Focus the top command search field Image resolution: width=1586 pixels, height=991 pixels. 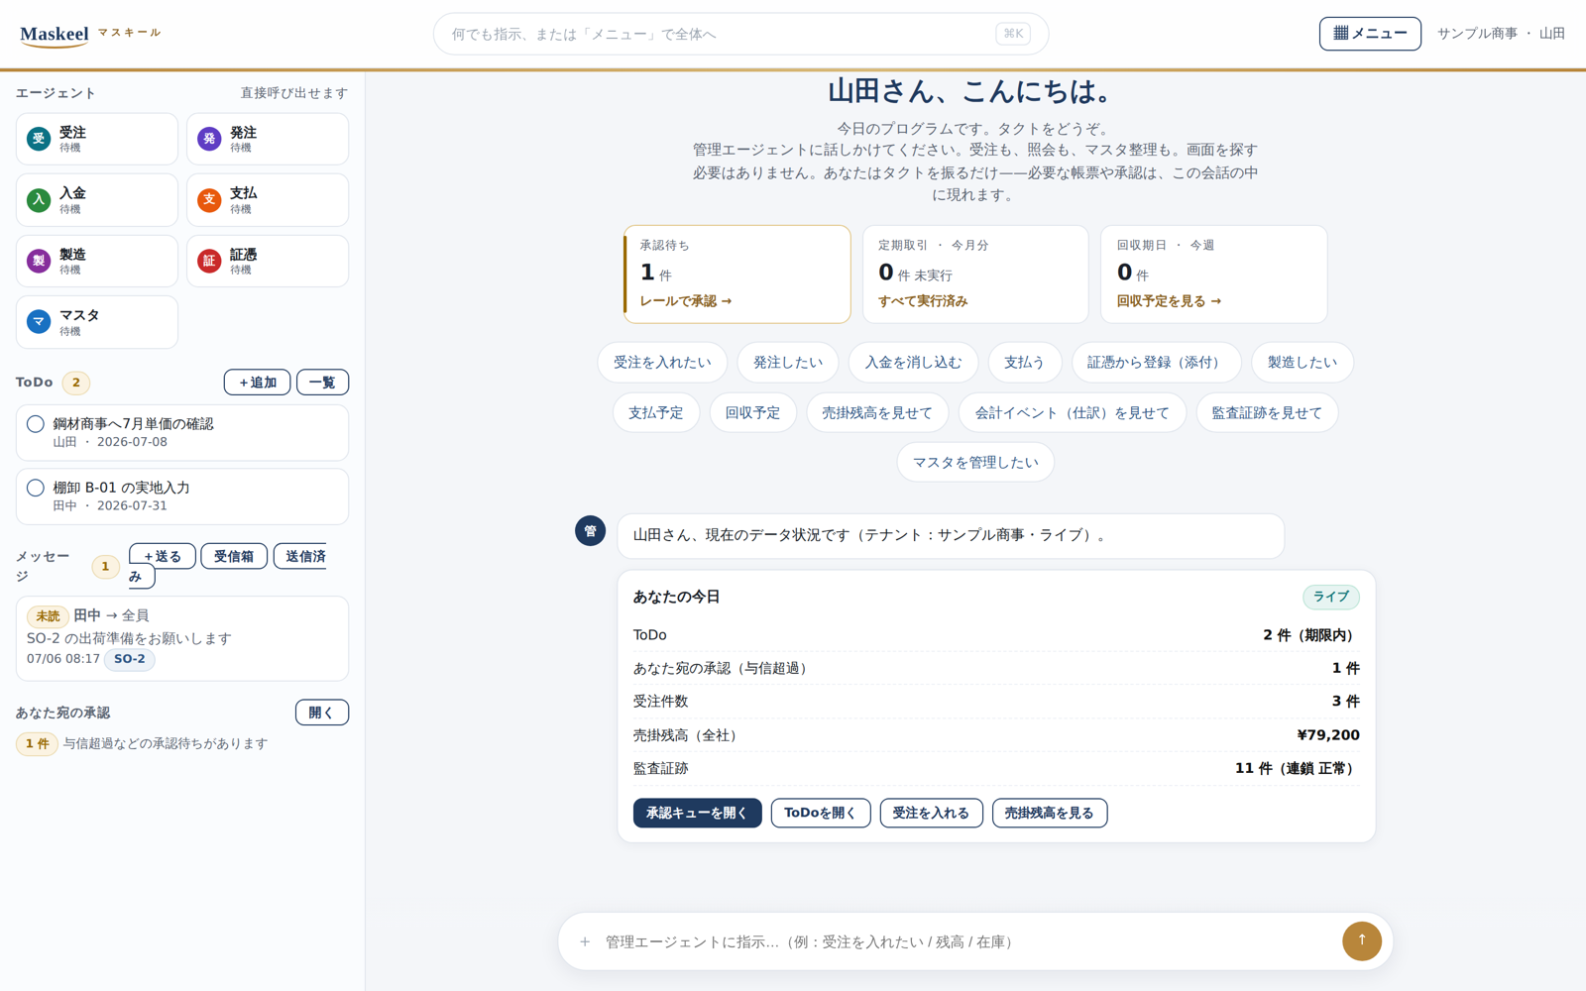pos(740,34)
